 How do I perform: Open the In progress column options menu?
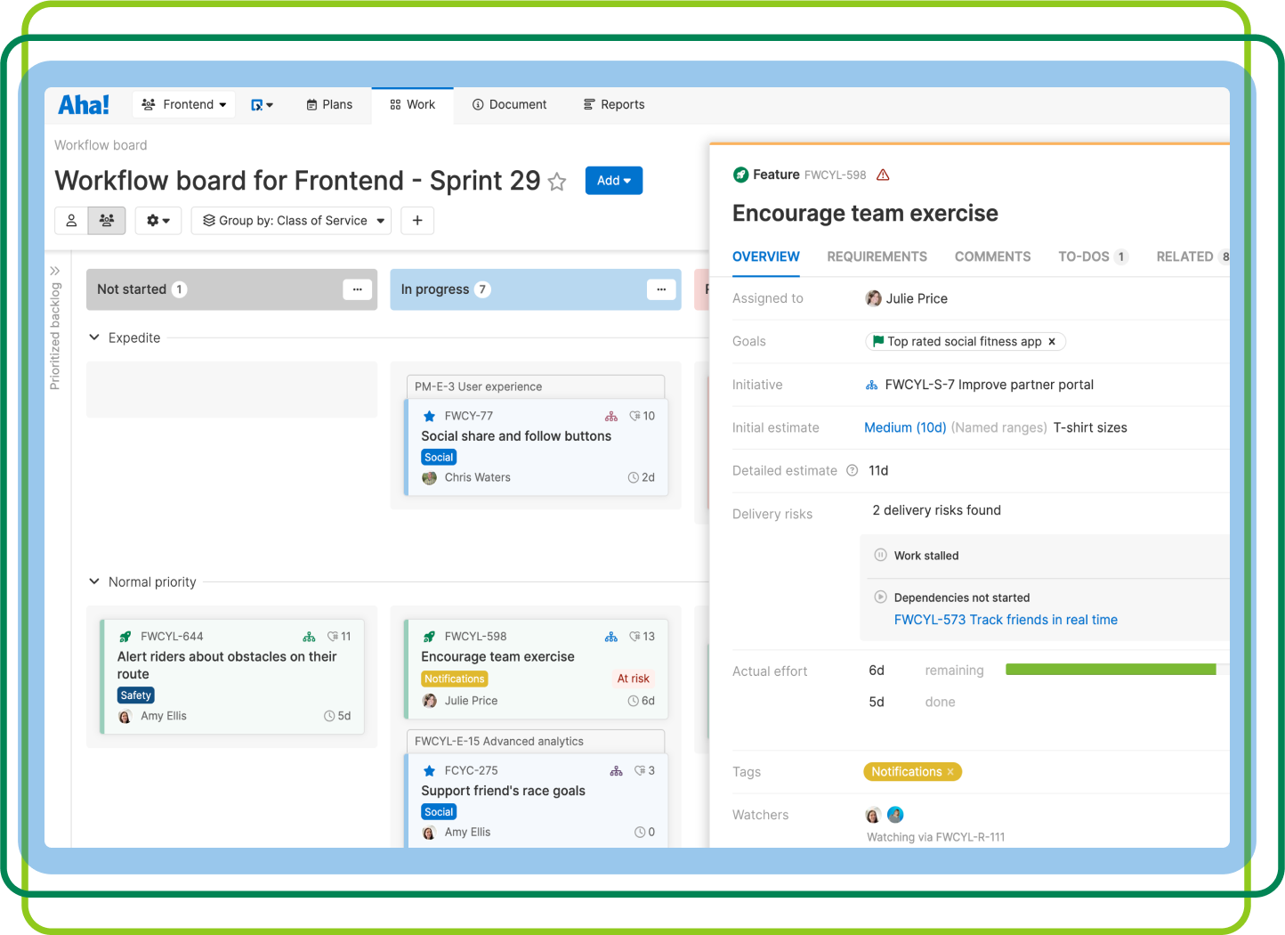661,289
